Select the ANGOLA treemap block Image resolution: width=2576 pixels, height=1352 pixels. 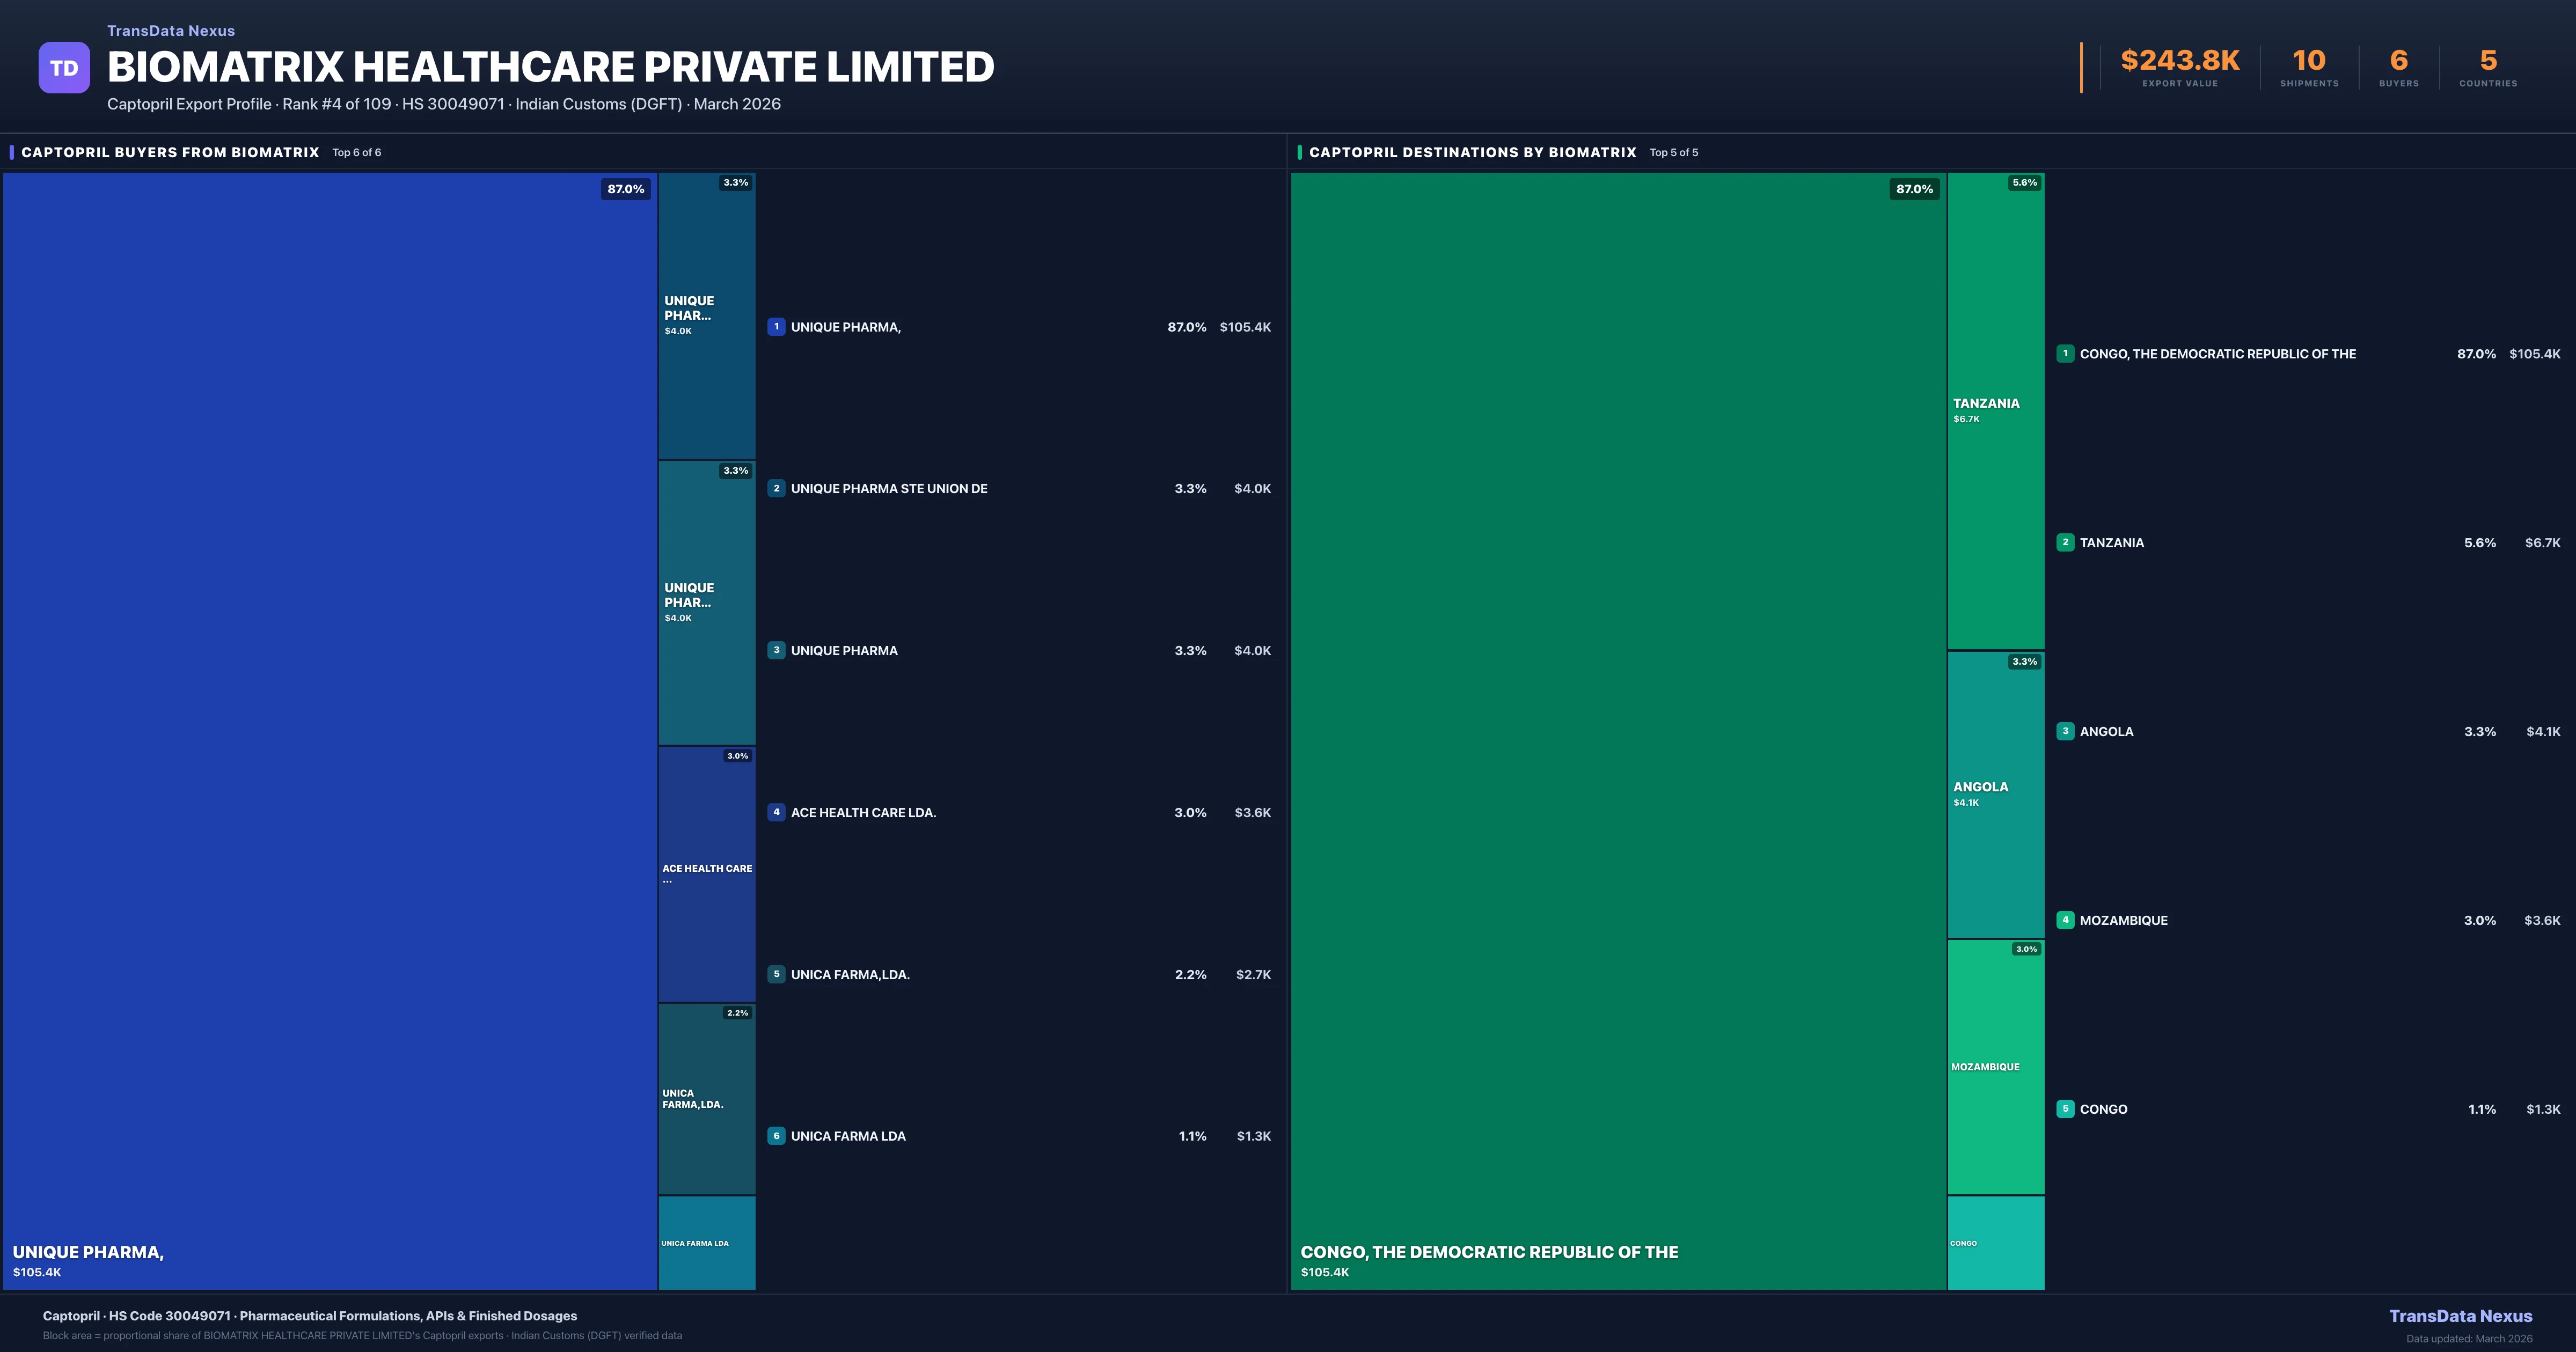pos(1995,795)
